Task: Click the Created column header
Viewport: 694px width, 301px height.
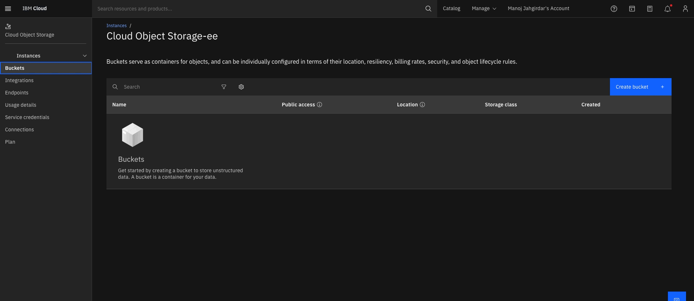Action: [x=591, y=105]
